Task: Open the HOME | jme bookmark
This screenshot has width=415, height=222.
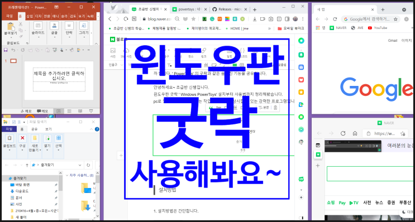Action: click(237, 28)
